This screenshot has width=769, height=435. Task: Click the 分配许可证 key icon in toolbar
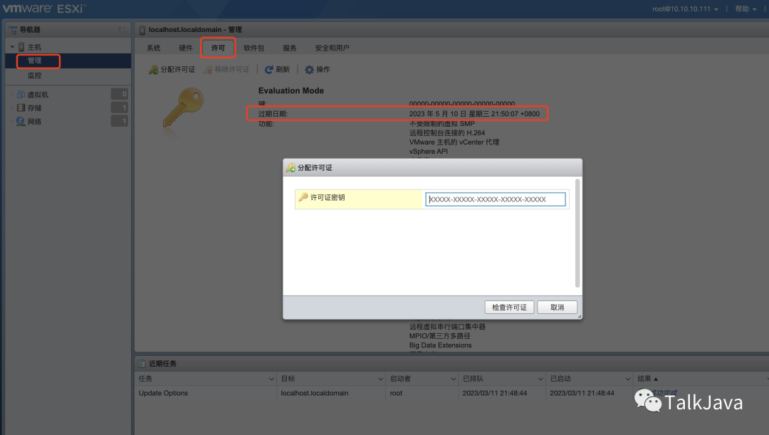(153, 69)
